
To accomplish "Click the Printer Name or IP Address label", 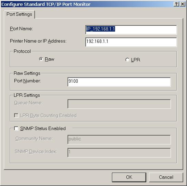I will tap(38, 41).
